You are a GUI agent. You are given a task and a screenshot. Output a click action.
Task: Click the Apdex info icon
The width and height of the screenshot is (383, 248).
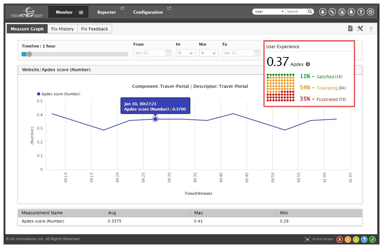click(x=308, y=64)
